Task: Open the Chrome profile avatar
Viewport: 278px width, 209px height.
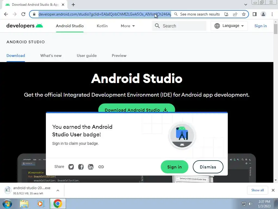Action: tap(263, 14)
